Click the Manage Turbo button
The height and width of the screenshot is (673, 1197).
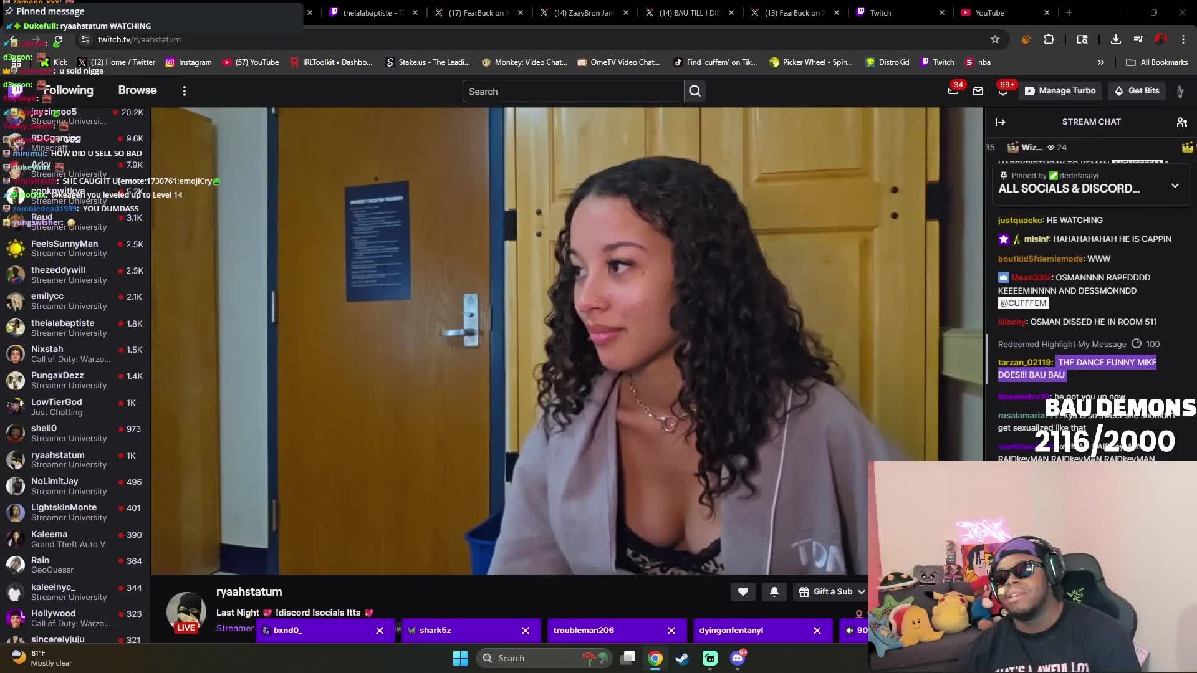1060,91
